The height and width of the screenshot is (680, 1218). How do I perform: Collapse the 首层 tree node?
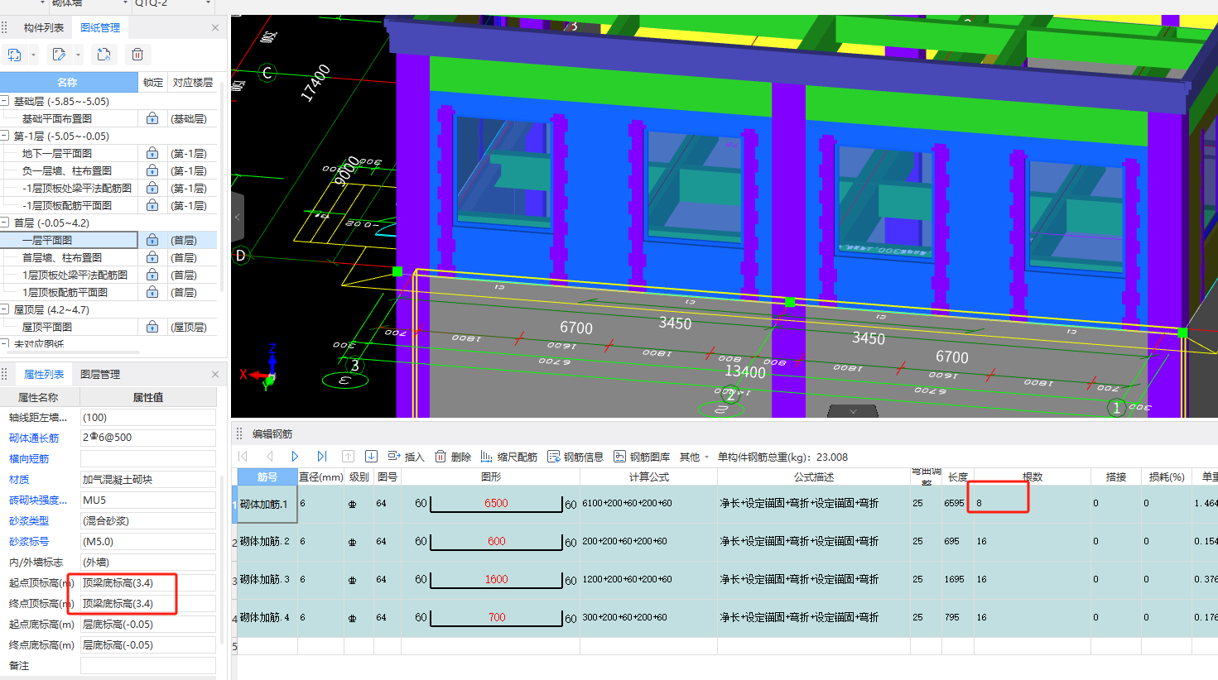coord(5,223)
